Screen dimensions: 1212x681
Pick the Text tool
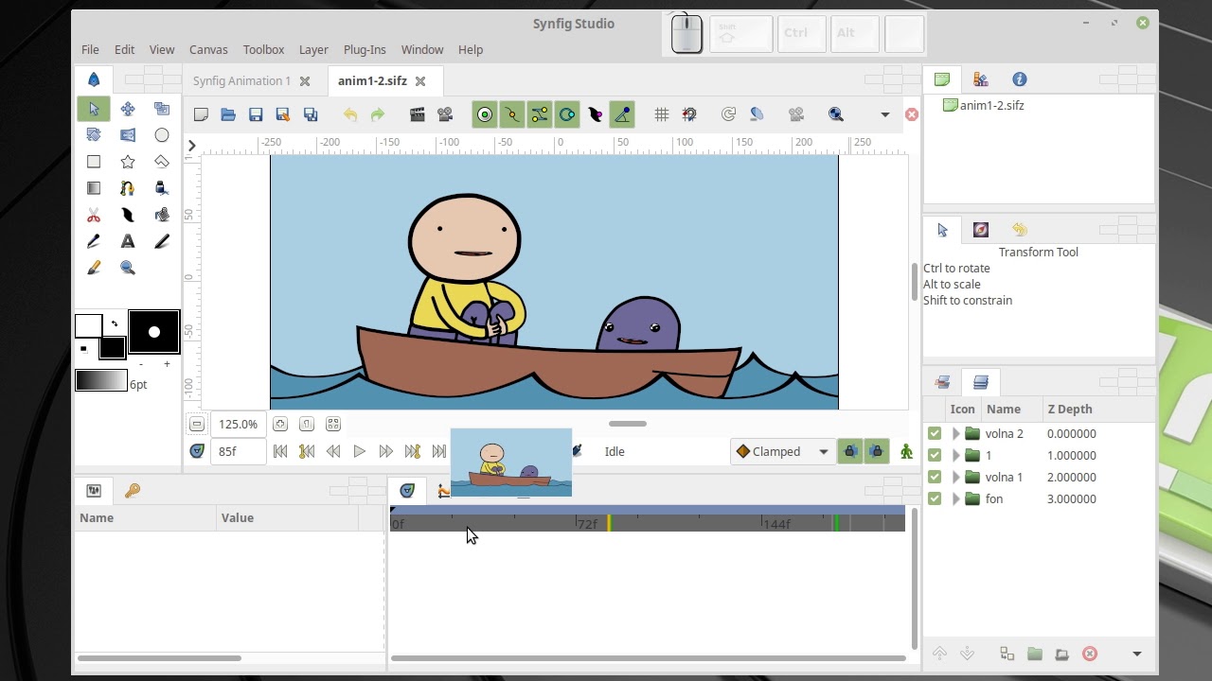coord(128,242)
